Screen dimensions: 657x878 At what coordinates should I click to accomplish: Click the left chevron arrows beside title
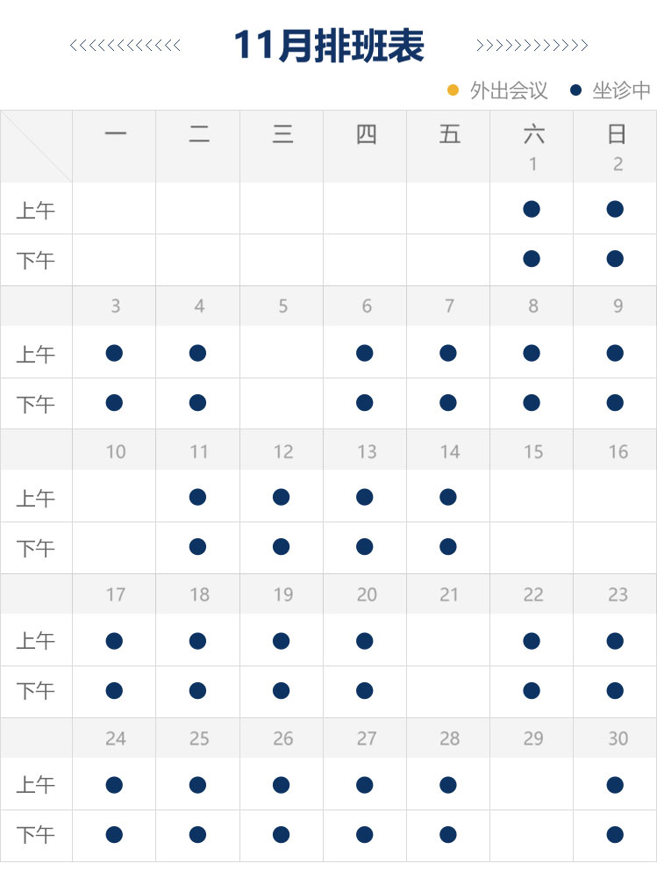pos(125,46)
